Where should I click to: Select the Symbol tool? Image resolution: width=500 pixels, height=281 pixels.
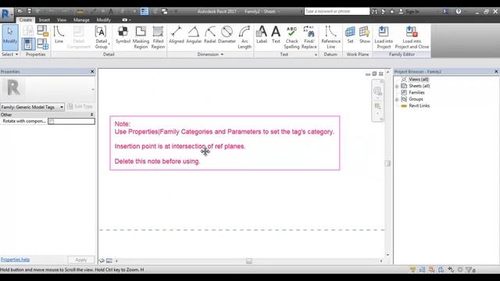click(x=123, y=35)
